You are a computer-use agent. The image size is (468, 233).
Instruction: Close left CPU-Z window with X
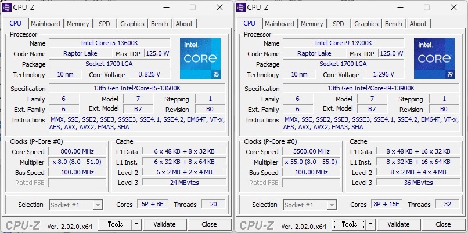(219, 8)
